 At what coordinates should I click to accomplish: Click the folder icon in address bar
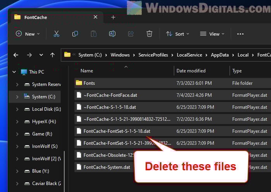pos(67,55)
